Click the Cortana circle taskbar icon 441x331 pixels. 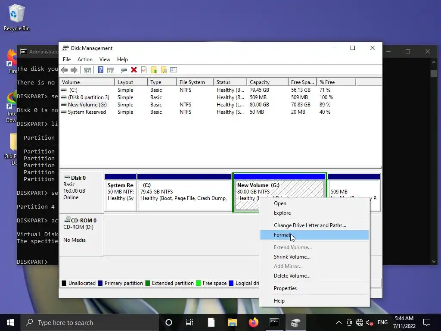pyautogui.click(x=169, y=322)
